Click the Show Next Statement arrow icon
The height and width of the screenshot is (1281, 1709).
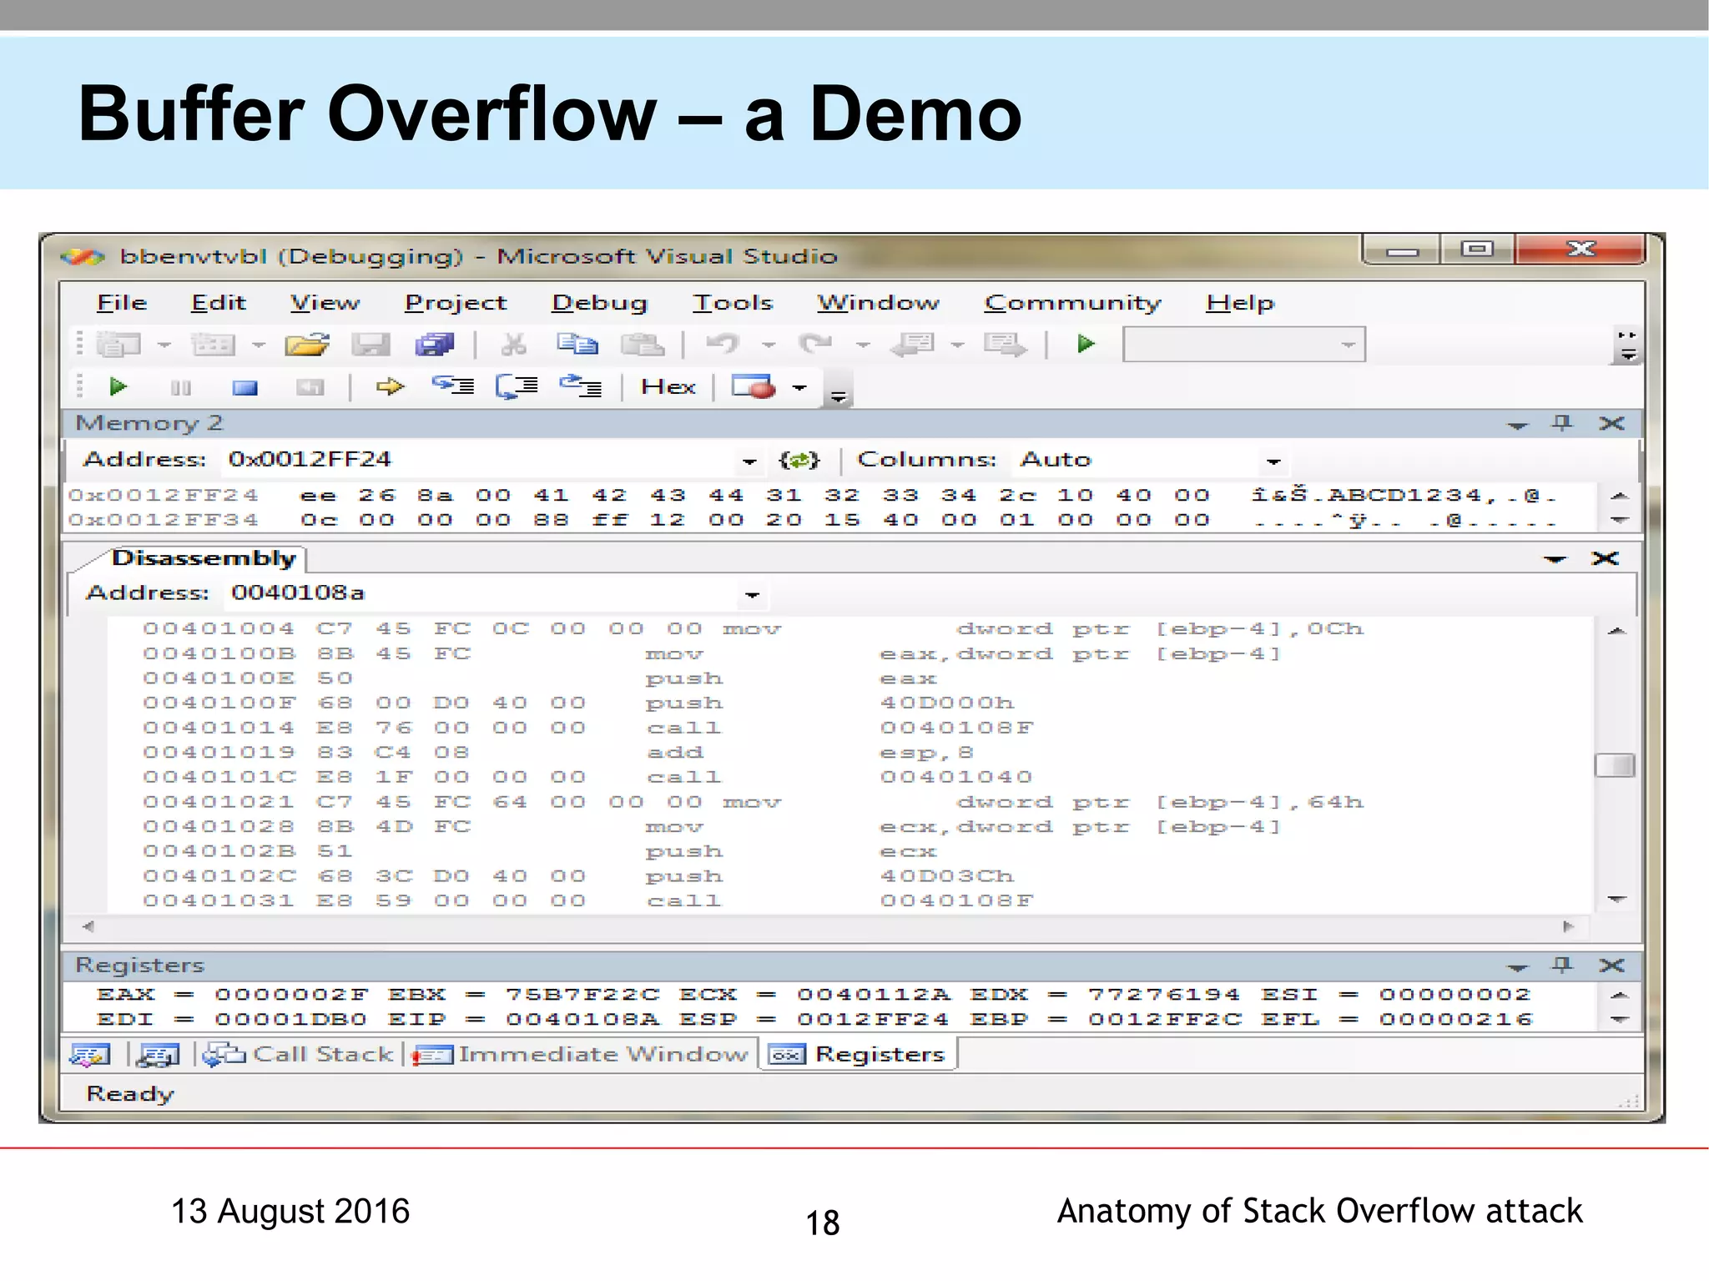pyautogui.click(x=389, y=387)
